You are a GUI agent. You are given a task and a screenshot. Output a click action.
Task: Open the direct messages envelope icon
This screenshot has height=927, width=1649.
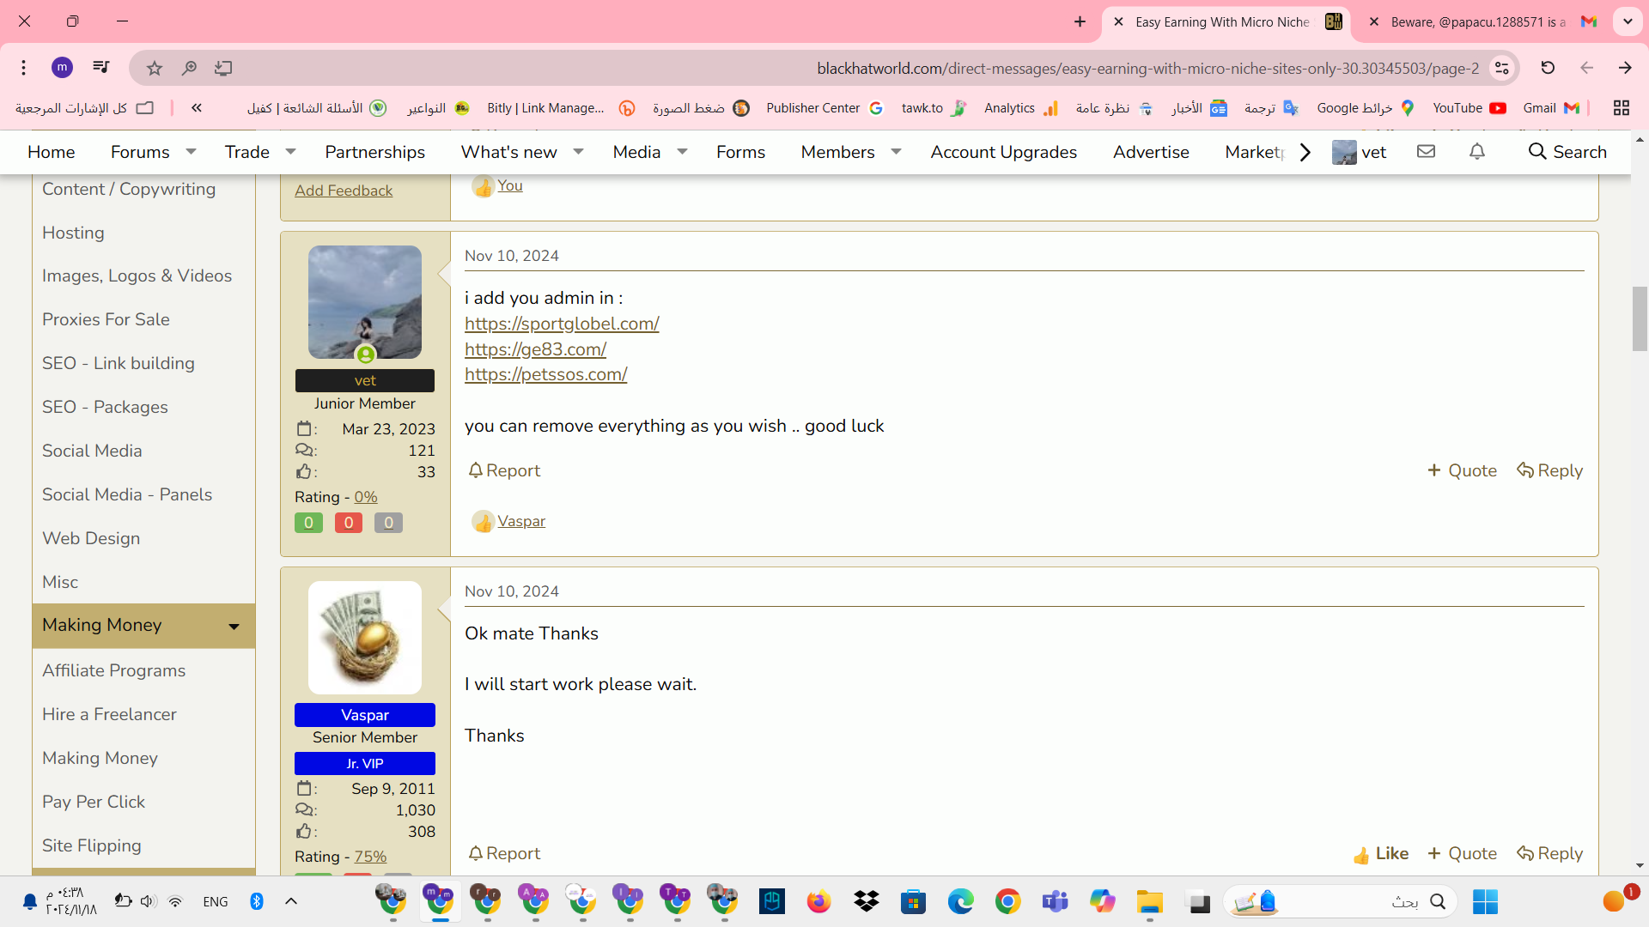click(1427, 152)
